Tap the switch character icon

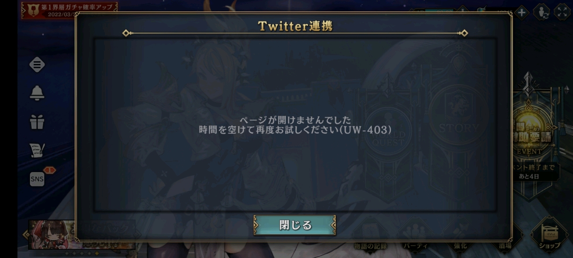click(541, 12)
